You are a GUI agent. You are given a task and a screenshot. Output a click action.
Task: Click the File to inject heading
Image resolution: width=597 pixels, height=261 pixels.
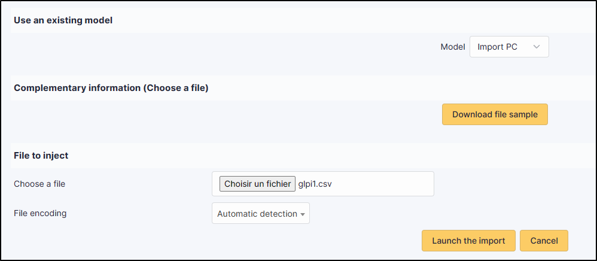[x=41, y=156]
